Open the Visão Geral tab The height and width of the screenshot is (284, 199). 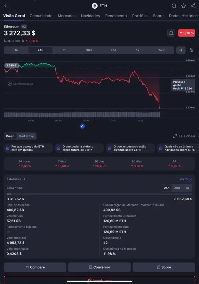14,16
